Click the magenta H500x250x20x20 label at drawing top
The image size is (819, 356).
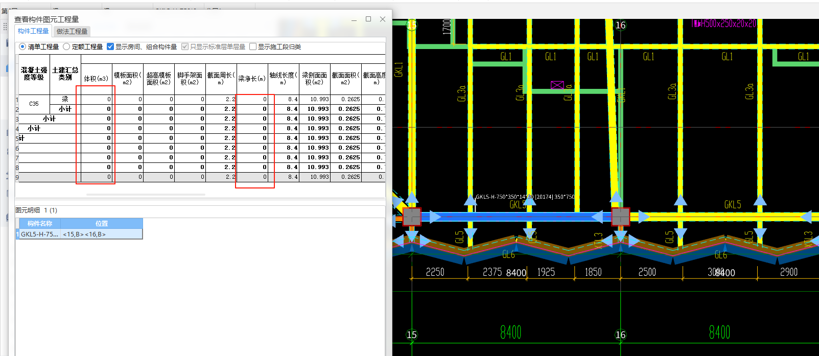click(x=723, y=23)
